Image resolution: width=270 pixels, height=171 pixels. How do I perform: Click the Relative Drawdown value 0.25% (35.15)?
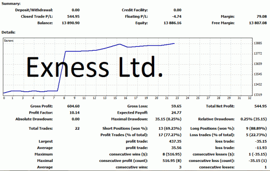[254, 119]
